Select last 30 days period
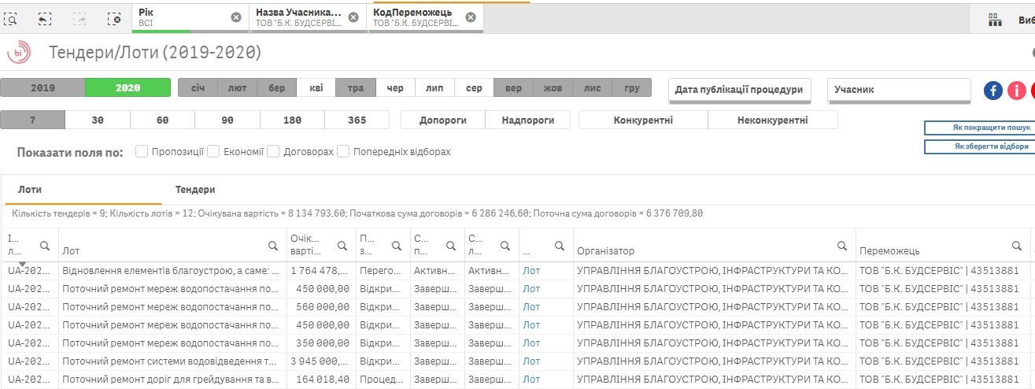 tap(98, 120)
